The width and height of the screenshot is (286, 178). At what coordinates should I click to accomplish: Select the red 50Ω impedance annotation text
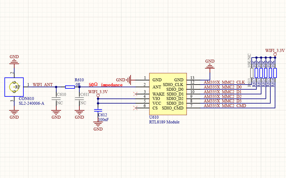point(106,85)
